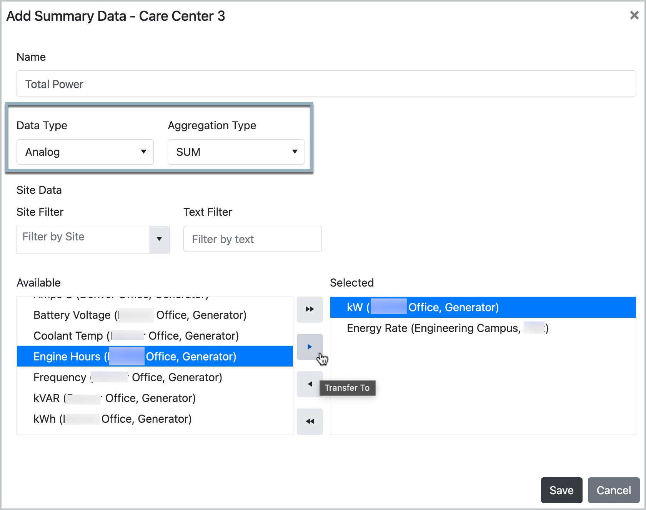The height and width of the screenshot is (510, 646).
Task: Click the transfer all right double-arrow button
Action: [x=310, y=309]
